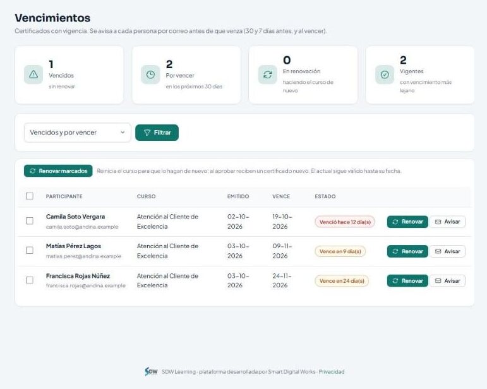Image resolution: width=487 pixels, height=389 pixels.
Task: Open the Privacidad link in footer
Action: [332, 371]
